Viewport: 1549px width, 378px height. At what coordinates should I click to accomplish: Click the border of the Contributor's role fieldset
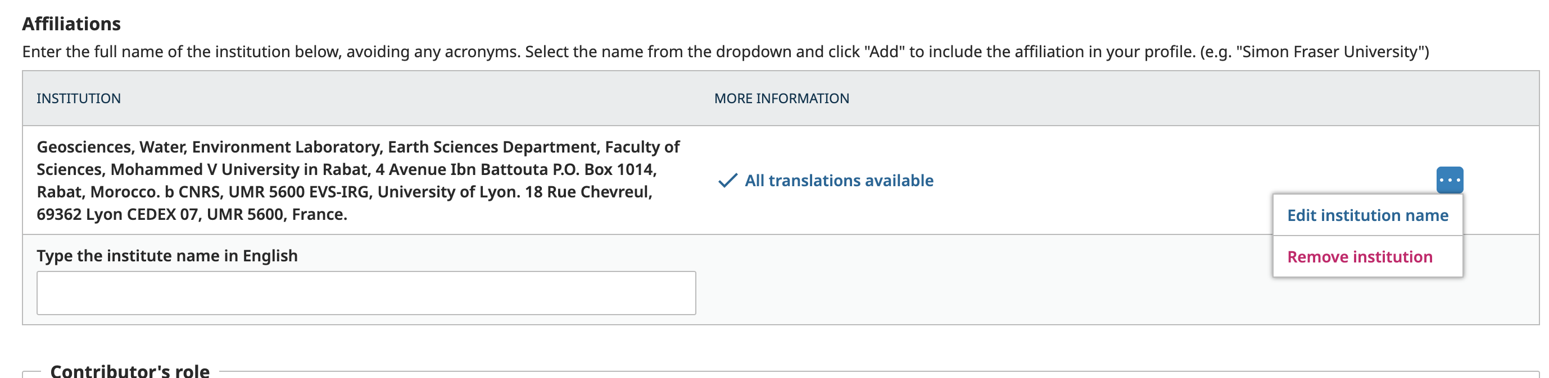[842, 371]
